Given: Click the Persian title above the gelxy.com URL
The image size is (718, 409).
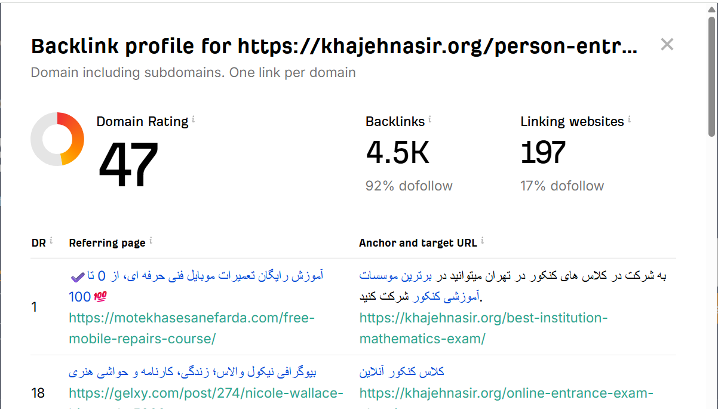Looking at the screenshot, I should (192, 372).
